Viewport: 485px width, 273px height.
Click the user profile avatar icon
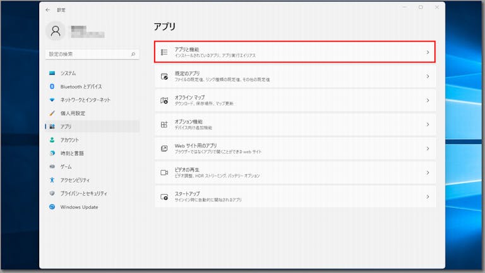(x=56, y=31)
